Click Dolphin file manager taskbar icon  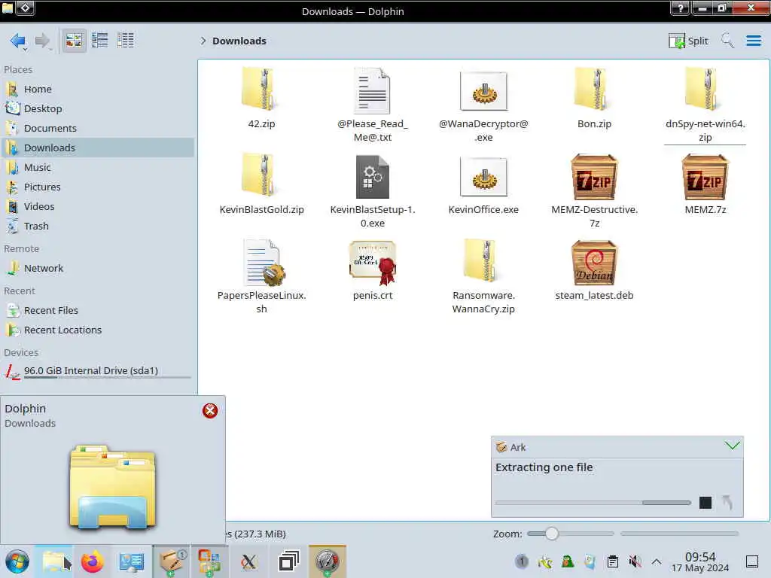tap(54, 561)
